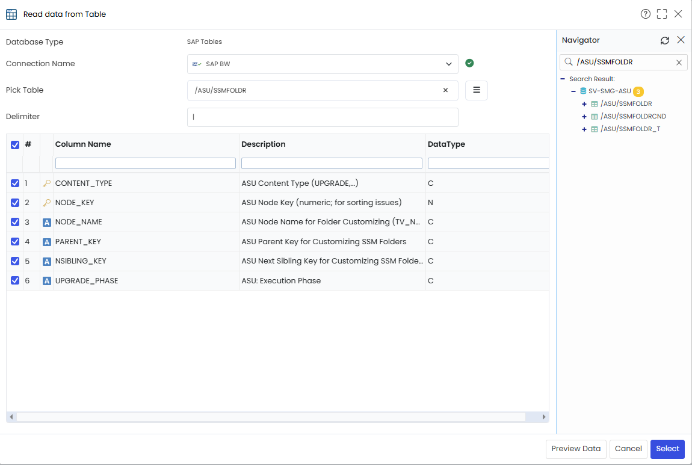Open the help question mark icon

click(x=645, y=14)
